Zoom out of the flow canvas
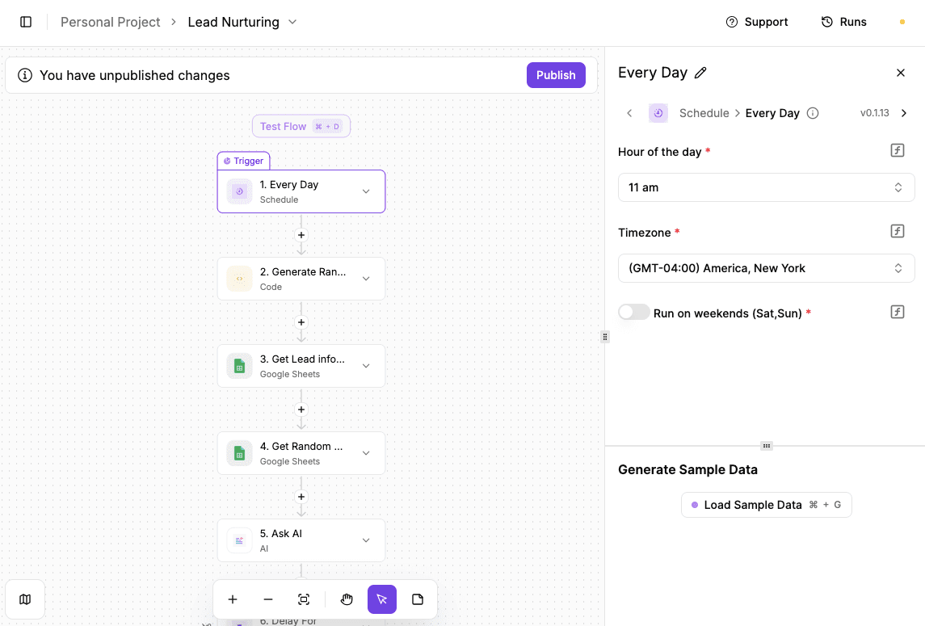Viewport: 925px width, 626px height. (268, 599)
